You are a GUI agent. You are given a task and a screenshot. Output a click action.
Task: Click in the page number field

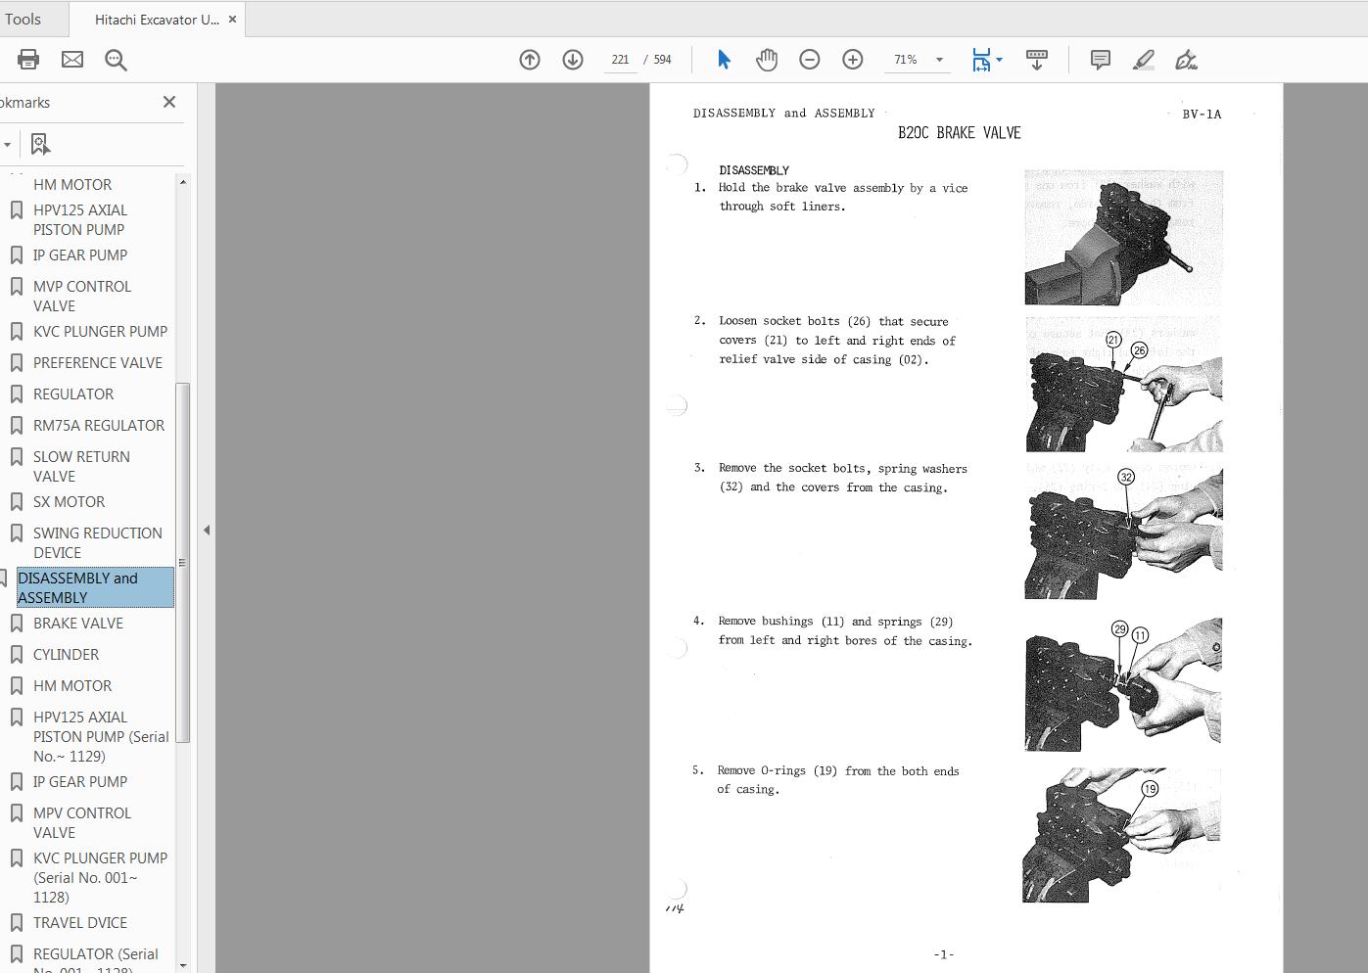click(620, 59)
